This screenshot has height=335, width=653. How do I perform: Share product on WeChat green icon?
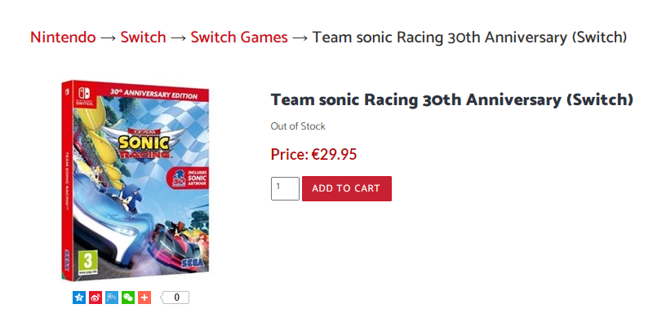[x=128, y=298]
